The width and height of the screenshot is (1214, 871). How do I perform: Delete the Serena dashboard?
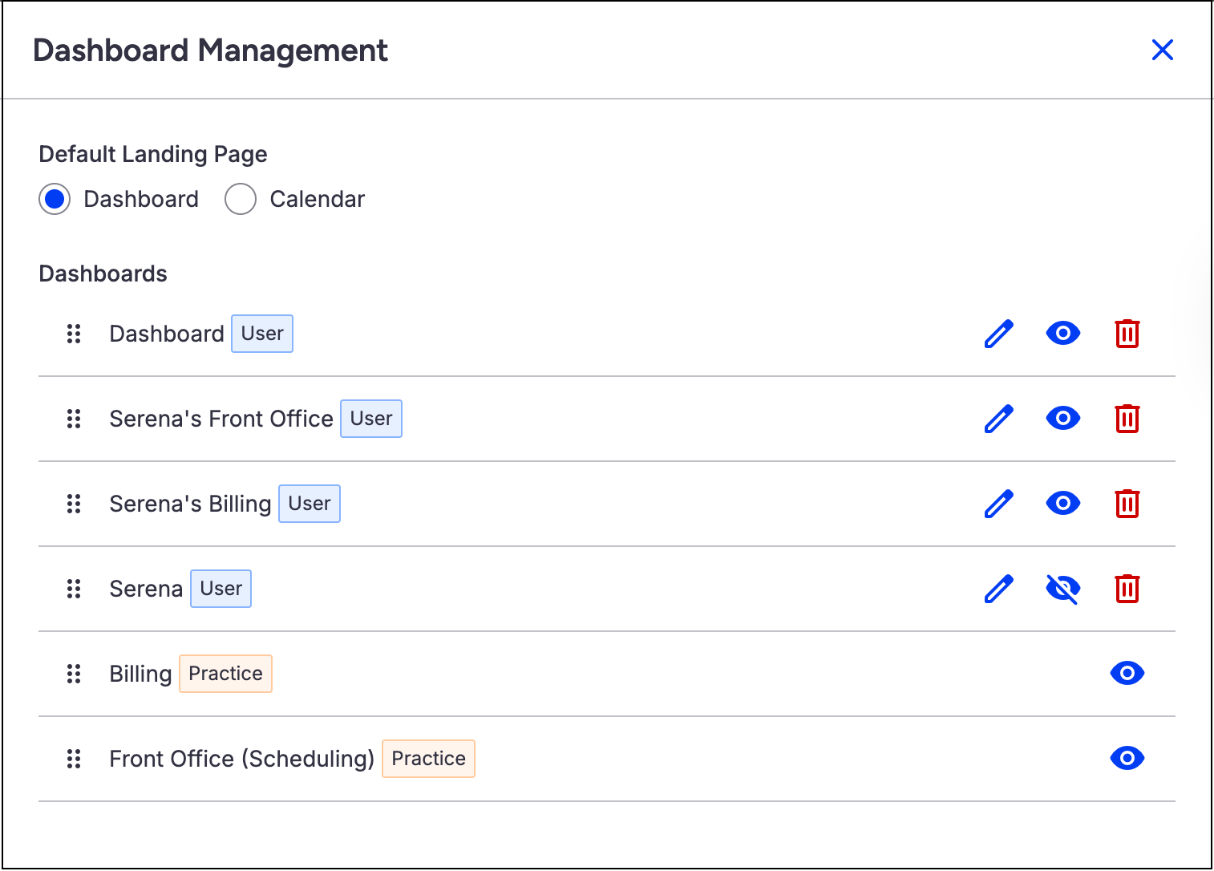click(x=1127, y=589)
